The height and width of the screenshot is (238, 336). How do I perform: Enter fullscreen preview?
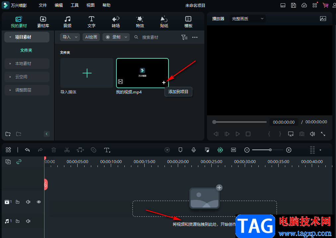coord(323,134)
